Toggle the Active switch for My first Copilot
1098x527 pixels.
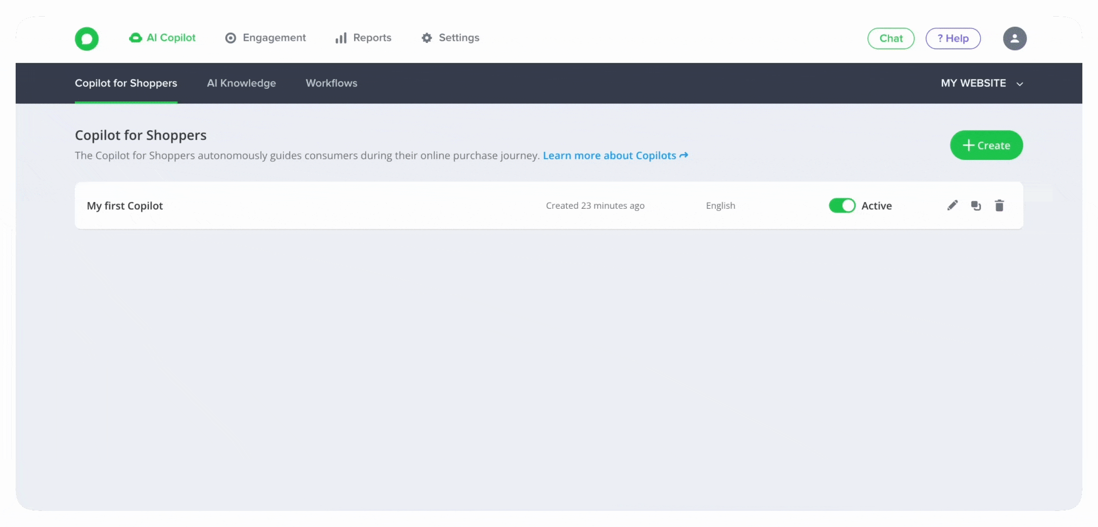842,205
